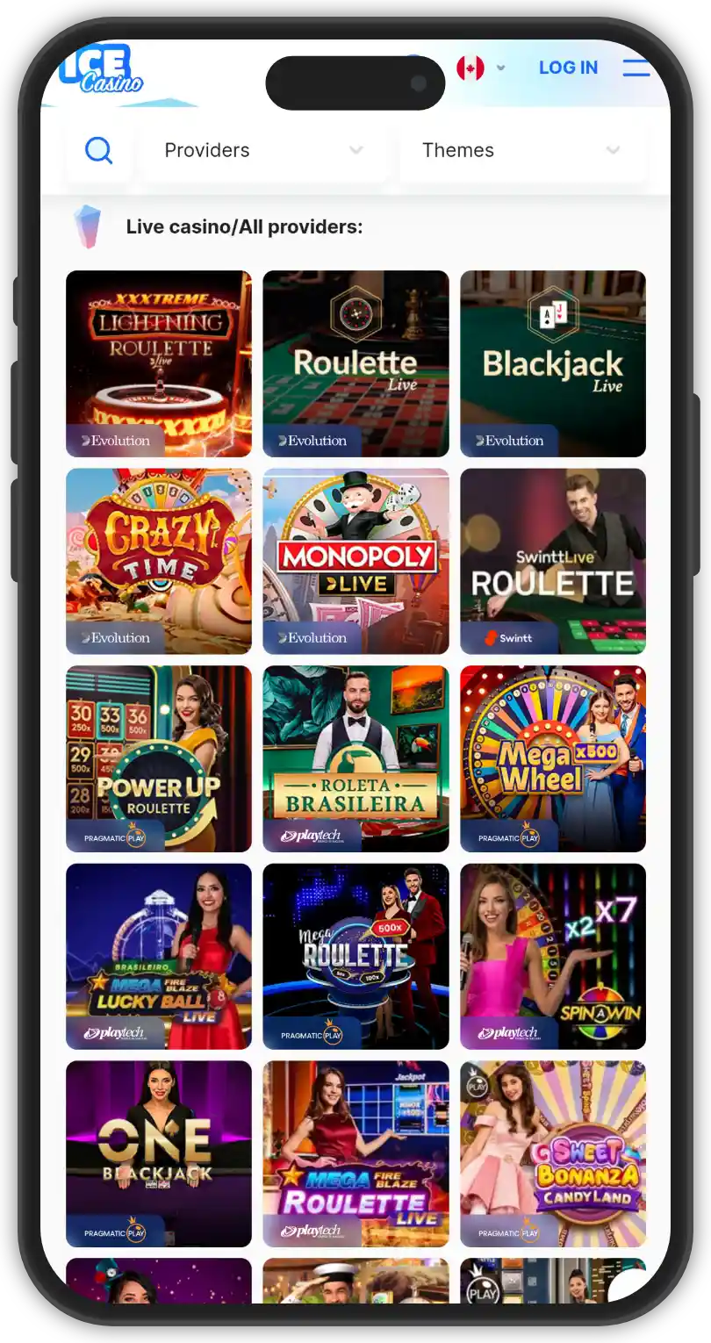Expand the Providers dropdown
Image resolution: width=711 pixels, height=1343 pixels.
pos(263,151)
